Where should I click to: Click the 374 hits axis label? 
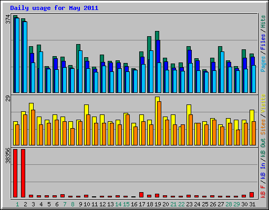[x=8, y=19]
